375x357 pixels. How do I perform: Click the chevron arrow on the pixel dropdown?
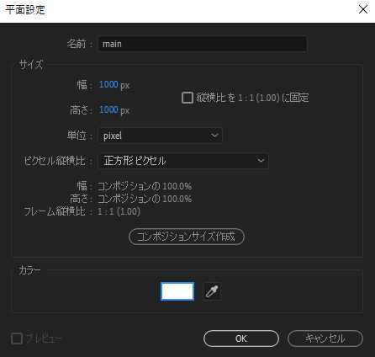click(214, 136)
